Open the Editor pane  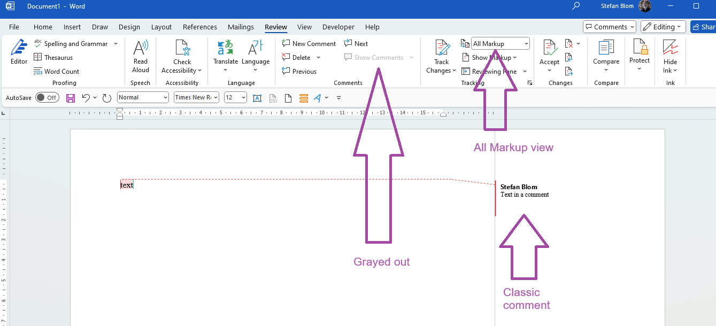pos(19,53)
